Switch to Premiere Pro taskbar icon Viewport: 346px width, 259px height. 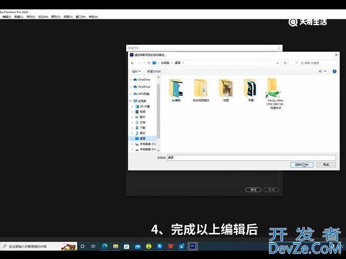pos(193,246)
